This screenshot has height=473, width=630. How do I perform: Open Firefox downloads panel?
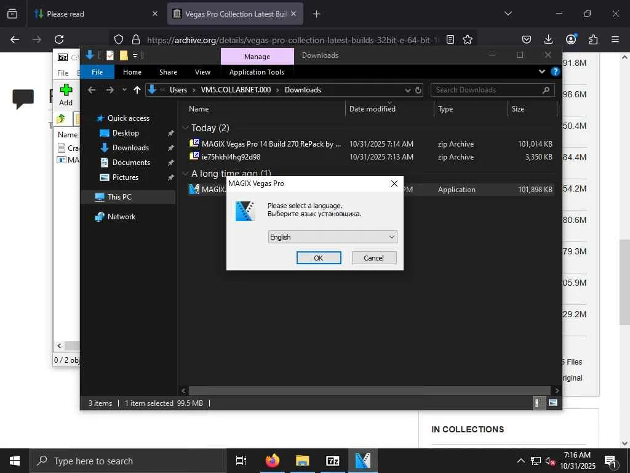click(548, 39)
